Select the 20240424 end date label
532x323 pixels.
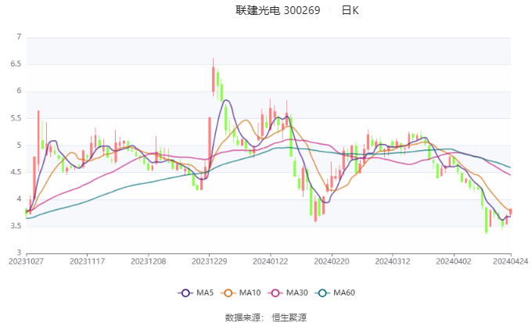coord(509,262)
